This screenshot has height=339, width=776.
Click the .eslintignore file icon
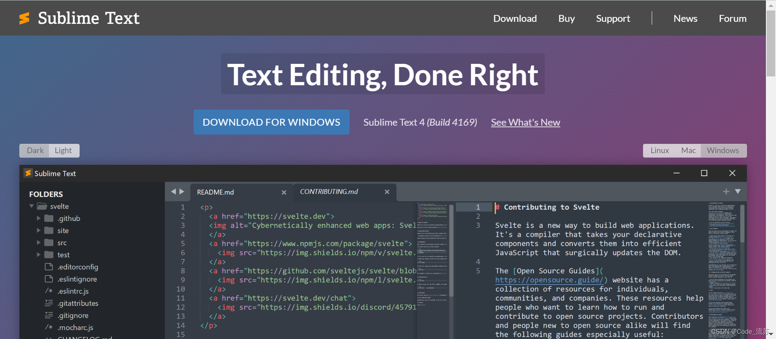49,279
